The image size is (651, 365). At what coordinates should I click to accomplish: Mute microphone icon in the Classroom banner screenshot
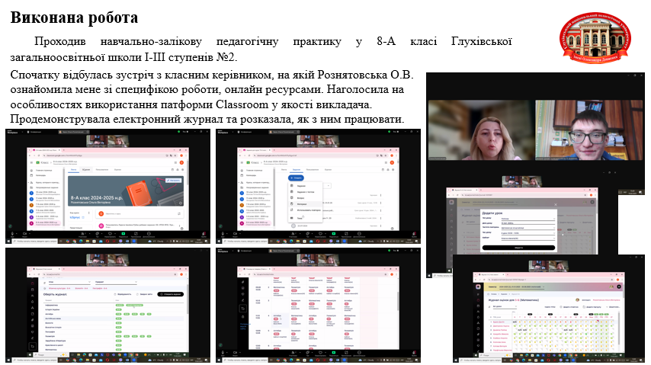click(x=12, y=233)
